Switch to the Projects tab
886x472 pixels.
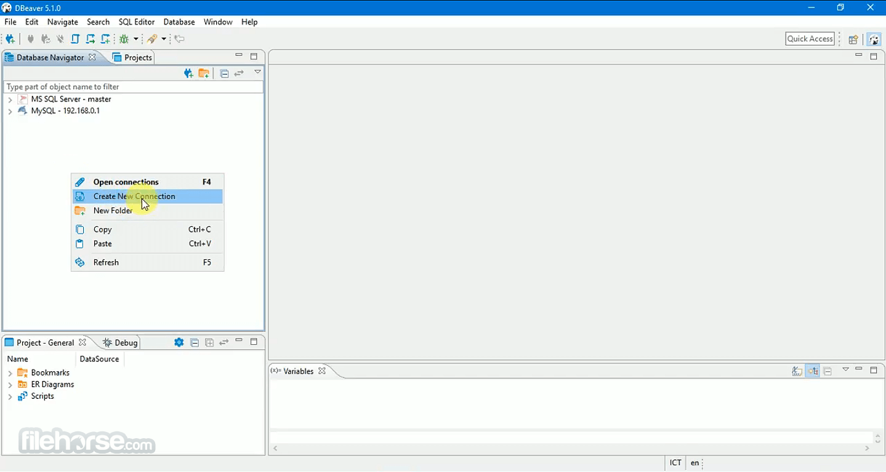[132, 57]
